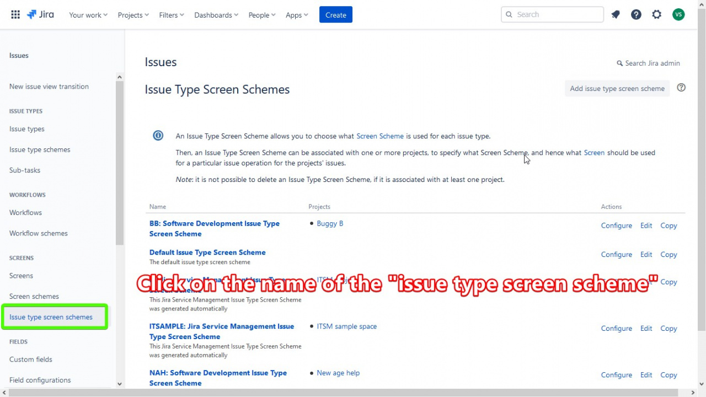Expand the People dropdown
706x397 pixels.
click(x=262, y=15)
